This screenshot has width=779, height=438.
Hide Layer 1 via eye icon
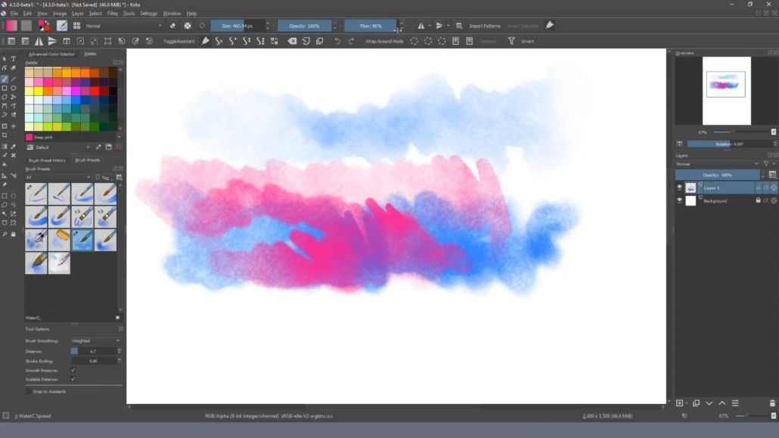(x=679, y=188)
